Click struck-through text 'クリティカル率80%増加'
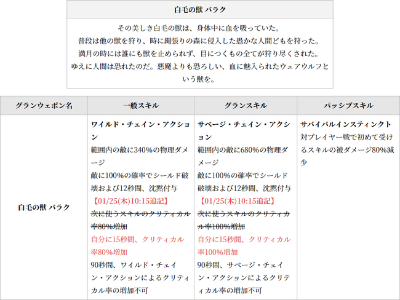Screen dimensions: 400x300 coord(140,220)
